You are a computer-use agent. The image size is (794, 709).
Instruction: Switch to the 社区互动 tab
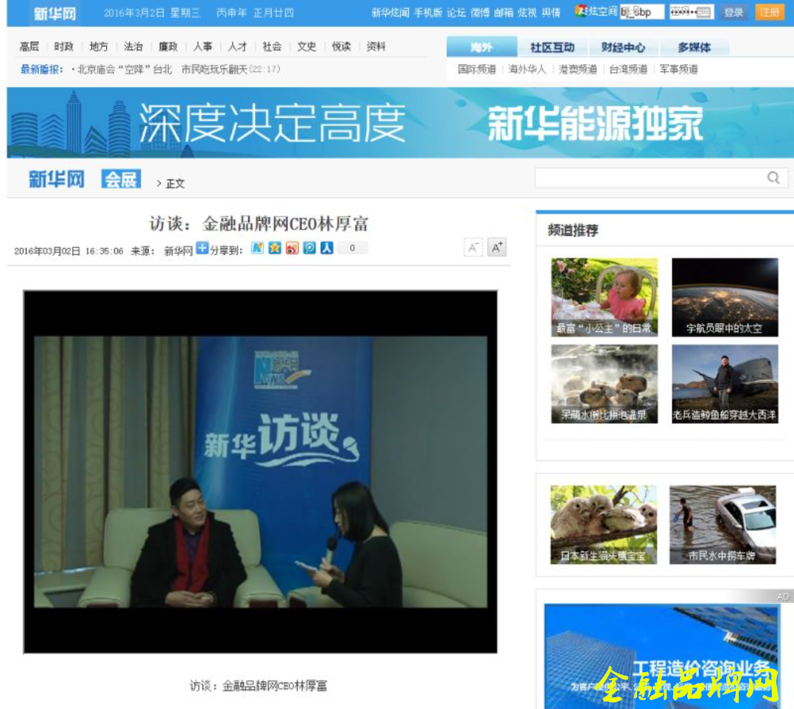pos(552,47)
